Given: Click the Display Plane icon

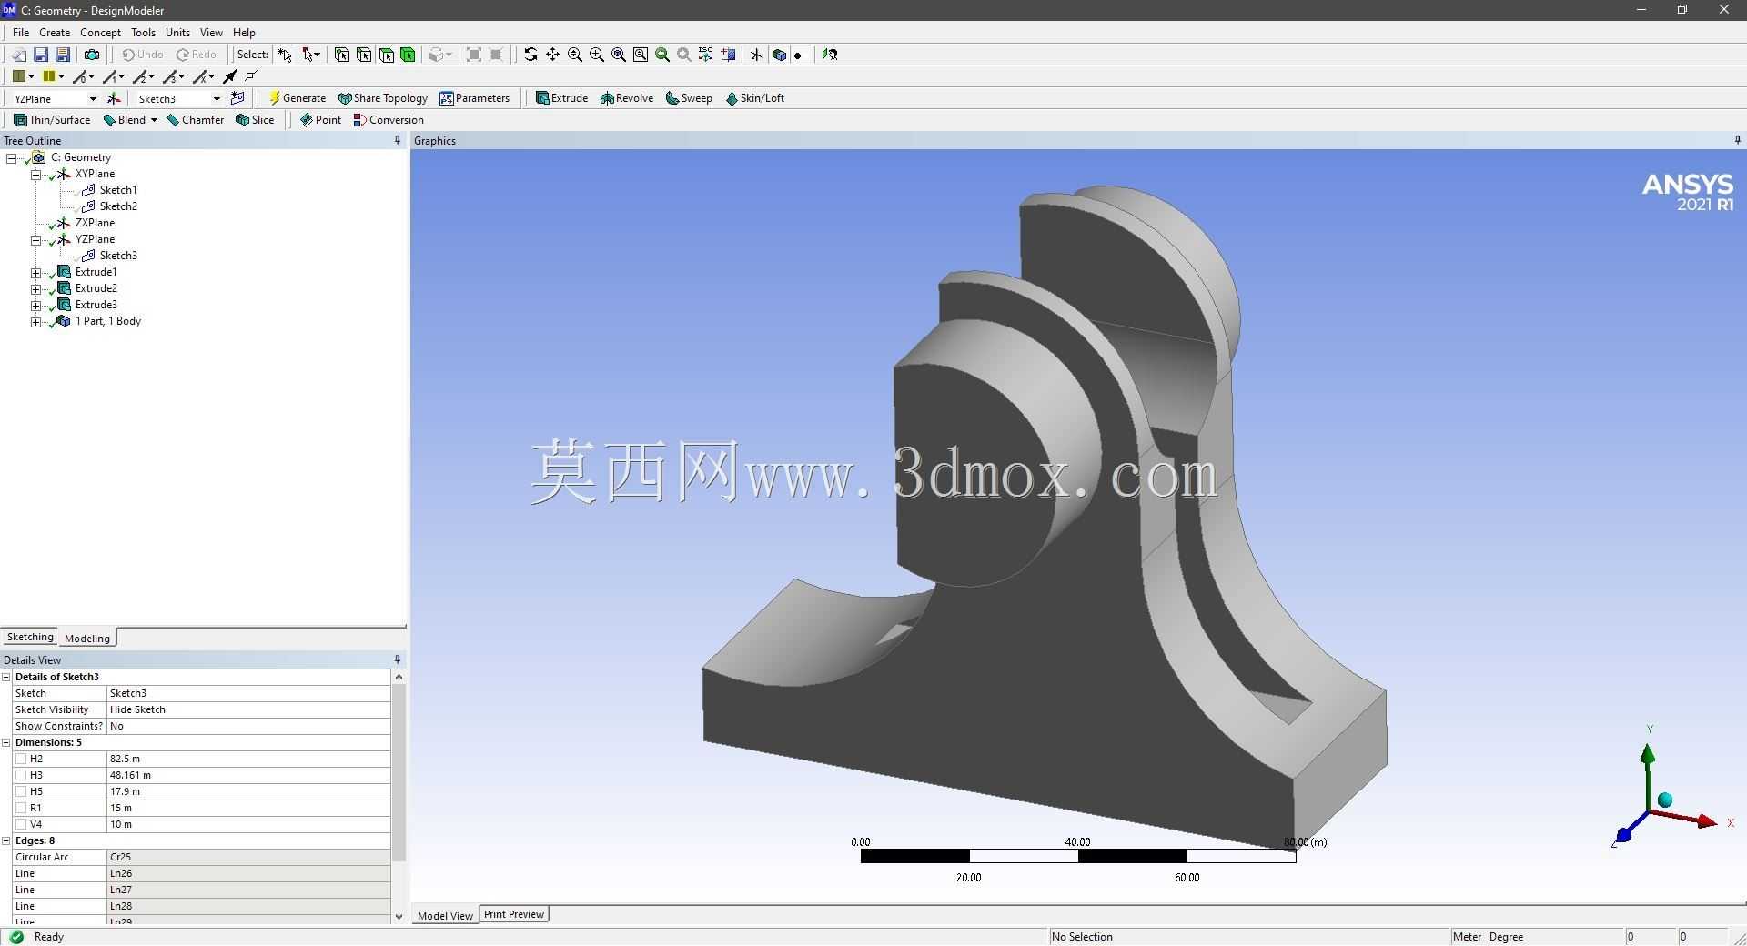Looking at the screenshot, I should point(756,55).
